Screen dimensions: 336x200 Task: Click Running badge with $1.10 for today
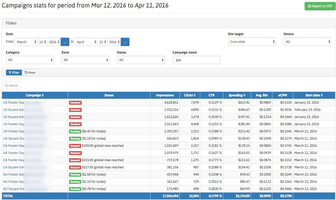pos(75,182)
